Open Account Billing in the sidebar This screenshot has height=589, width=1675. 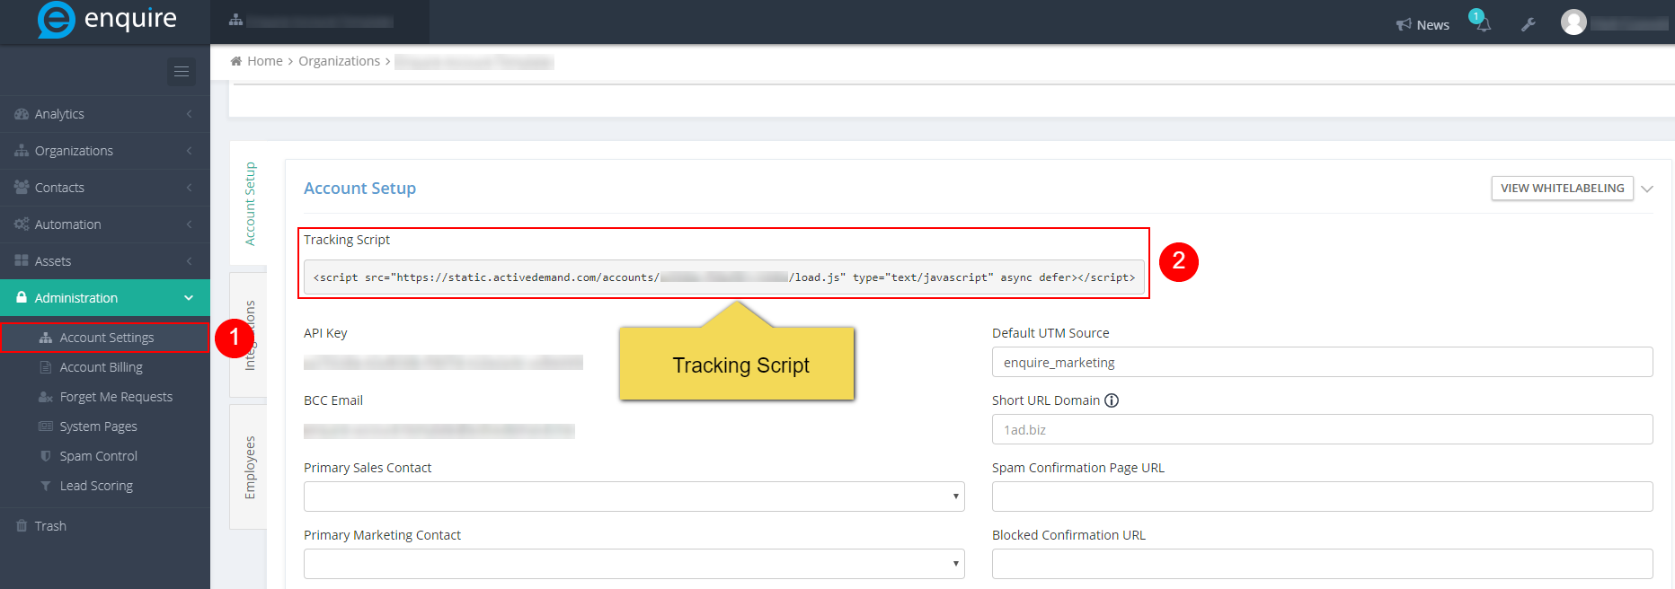(x=102, y=367)
